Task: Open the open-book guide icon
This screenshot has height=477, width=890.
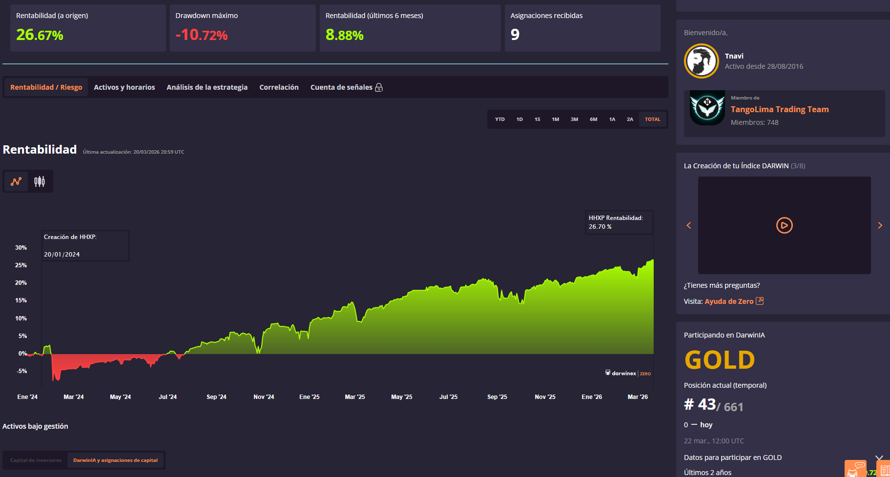Action: (x=885, y=469)
